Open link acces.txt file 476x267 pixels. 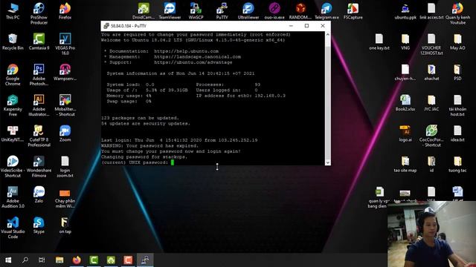(431, 11)
